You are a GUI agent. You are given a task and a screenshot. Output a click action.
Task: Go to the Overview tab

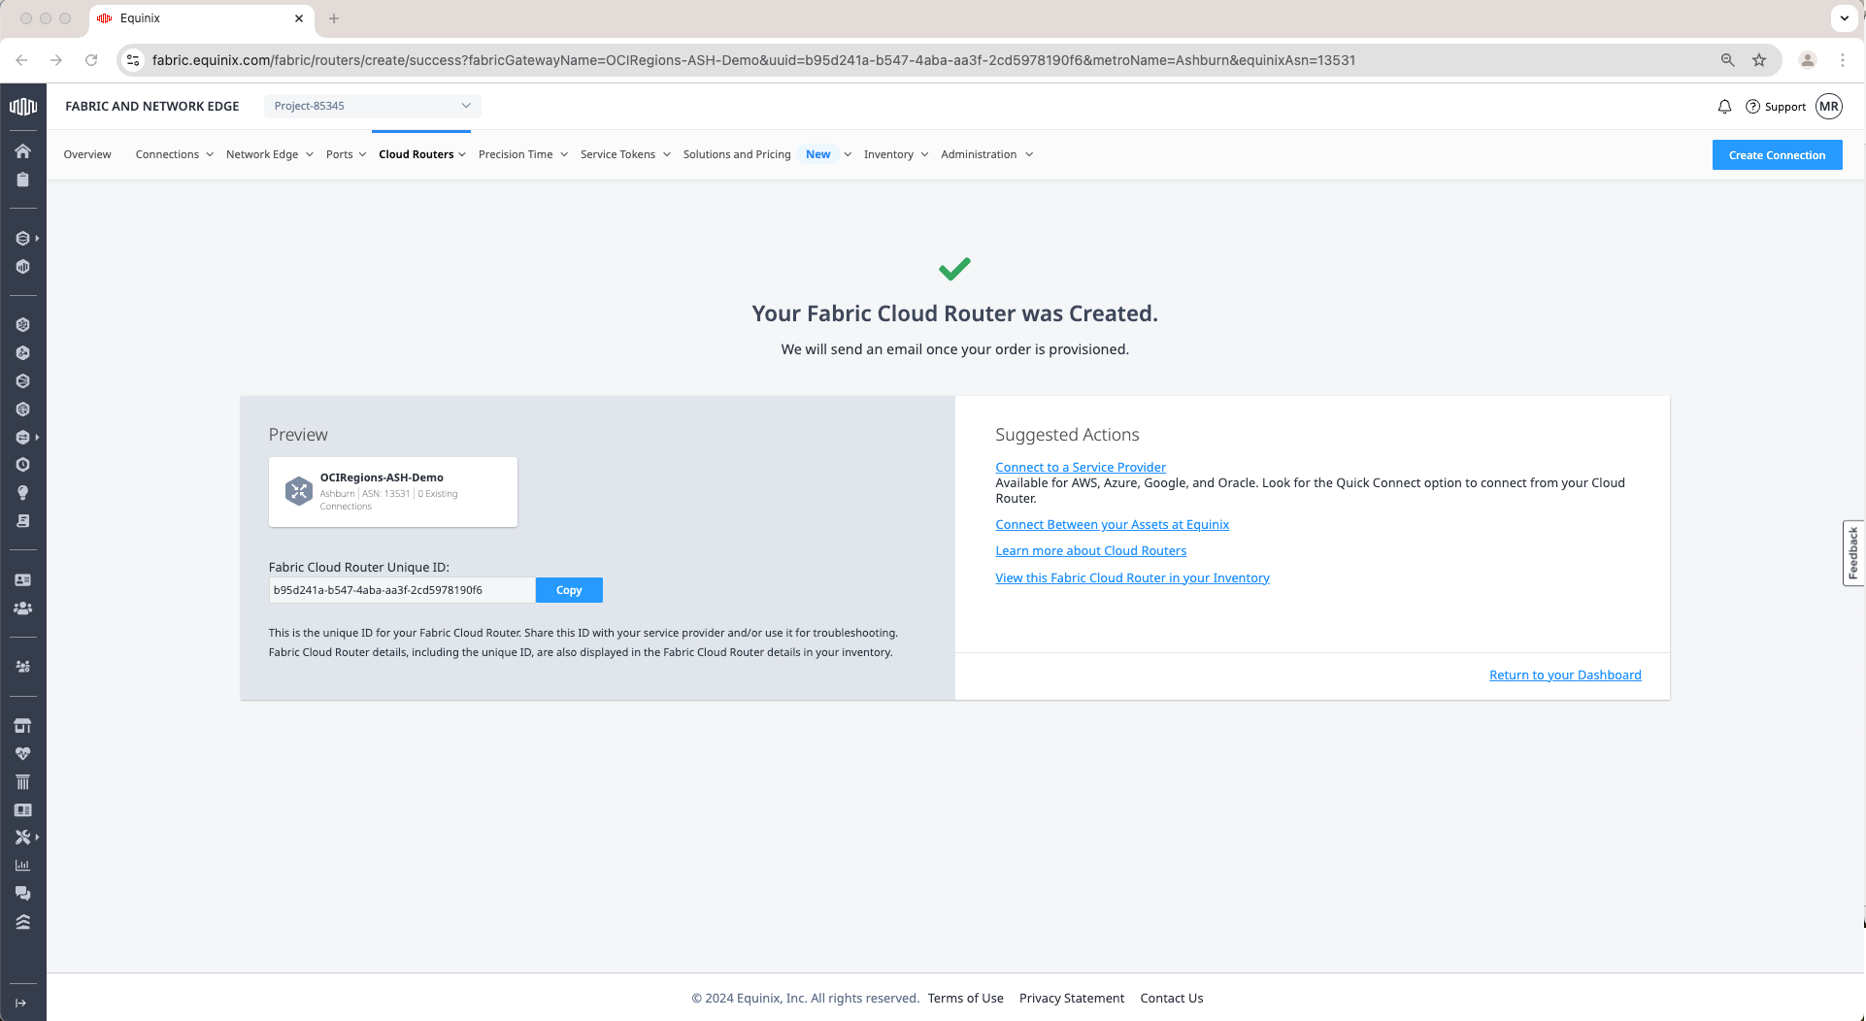[87, 154]
